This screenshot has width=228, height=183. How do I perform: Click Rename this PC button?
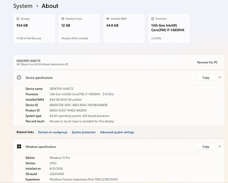coord(207,62)
